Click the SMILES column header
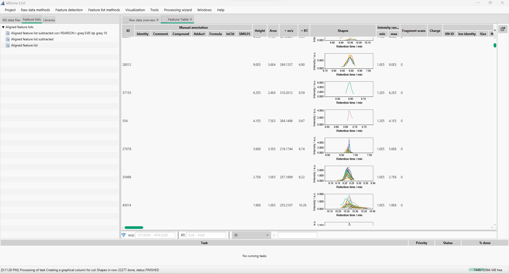Viewport: 509px width, 274px height. point(244,34)
